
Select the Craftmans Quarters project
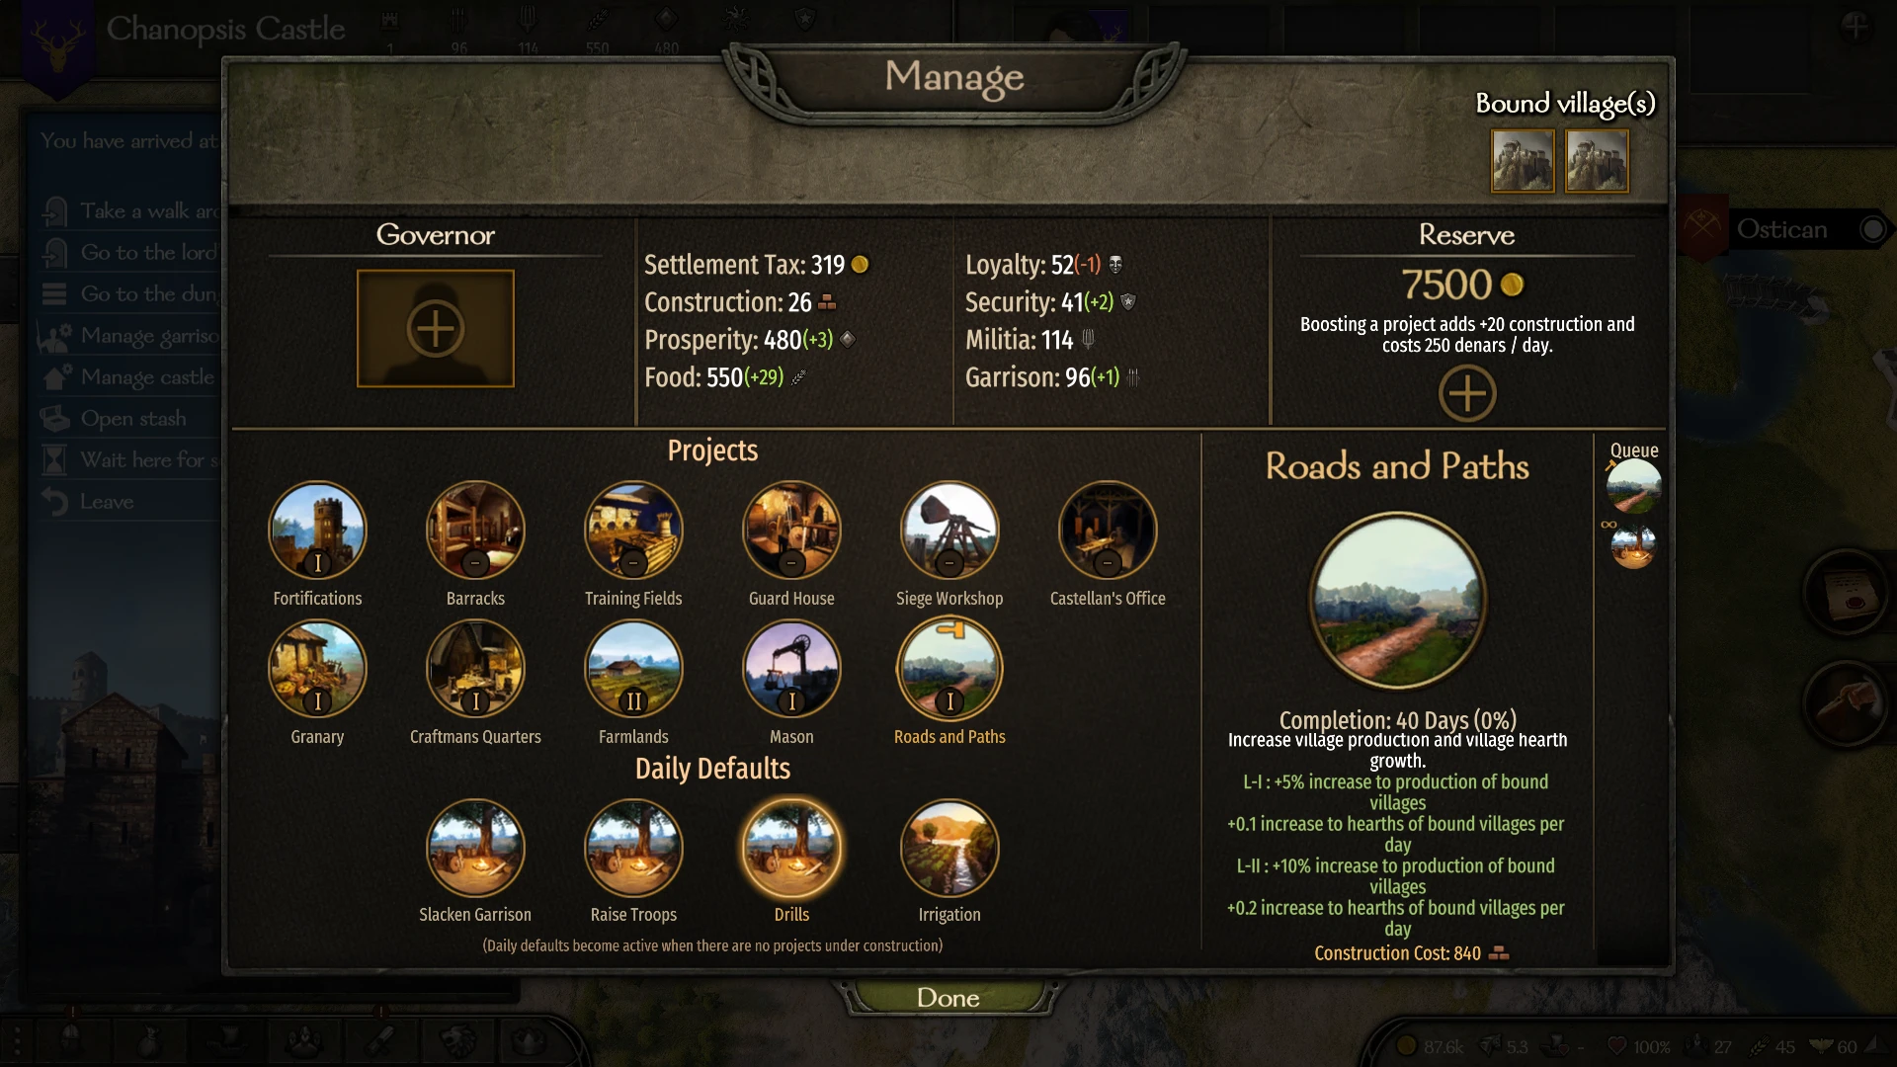[x=475, y=669]
